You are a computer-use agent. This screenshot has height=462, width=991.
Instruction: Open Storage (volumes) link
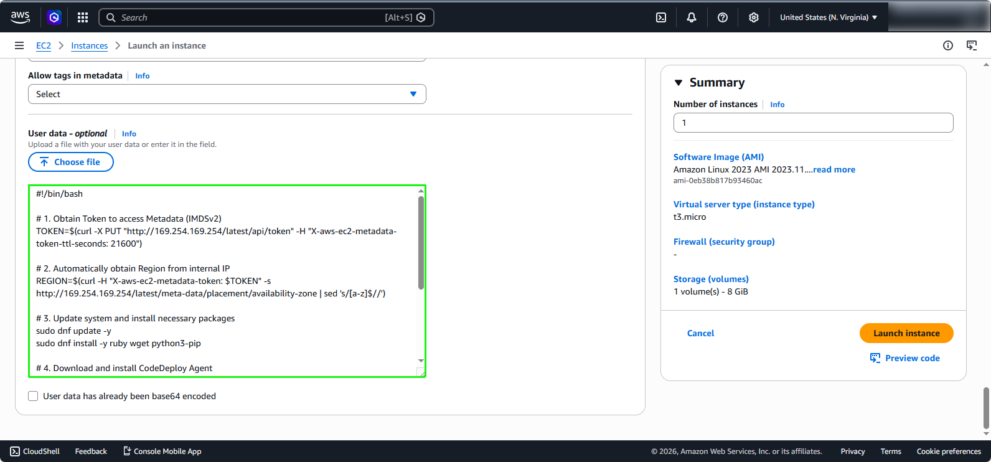(711, 279)
